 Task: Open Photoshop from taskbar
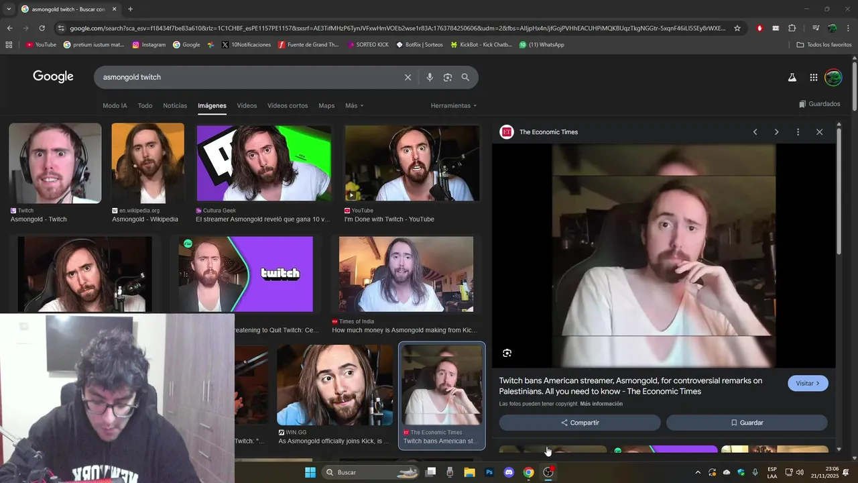(489, 472)
